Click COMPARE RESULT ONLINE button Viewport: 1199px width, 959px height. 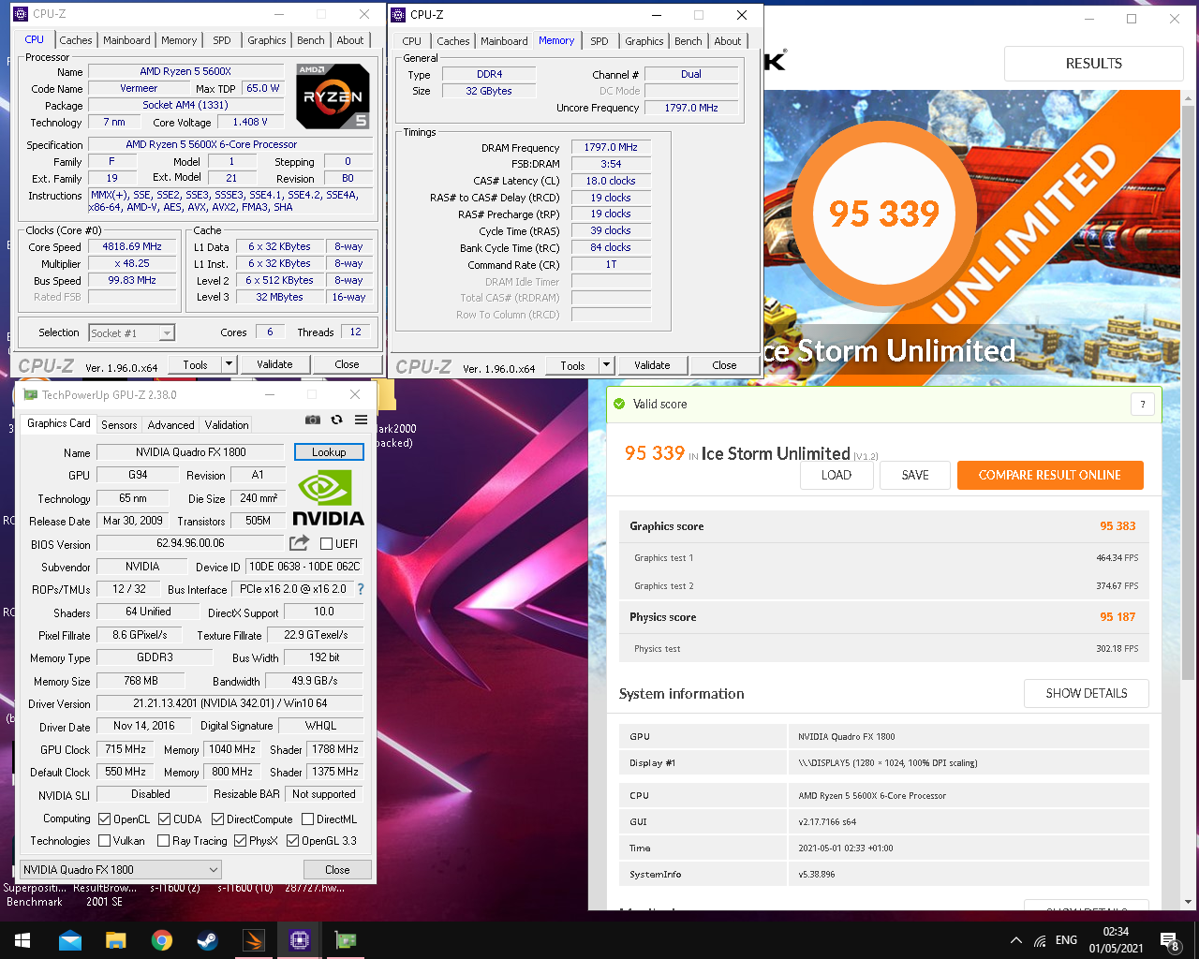click(1050, 475)
